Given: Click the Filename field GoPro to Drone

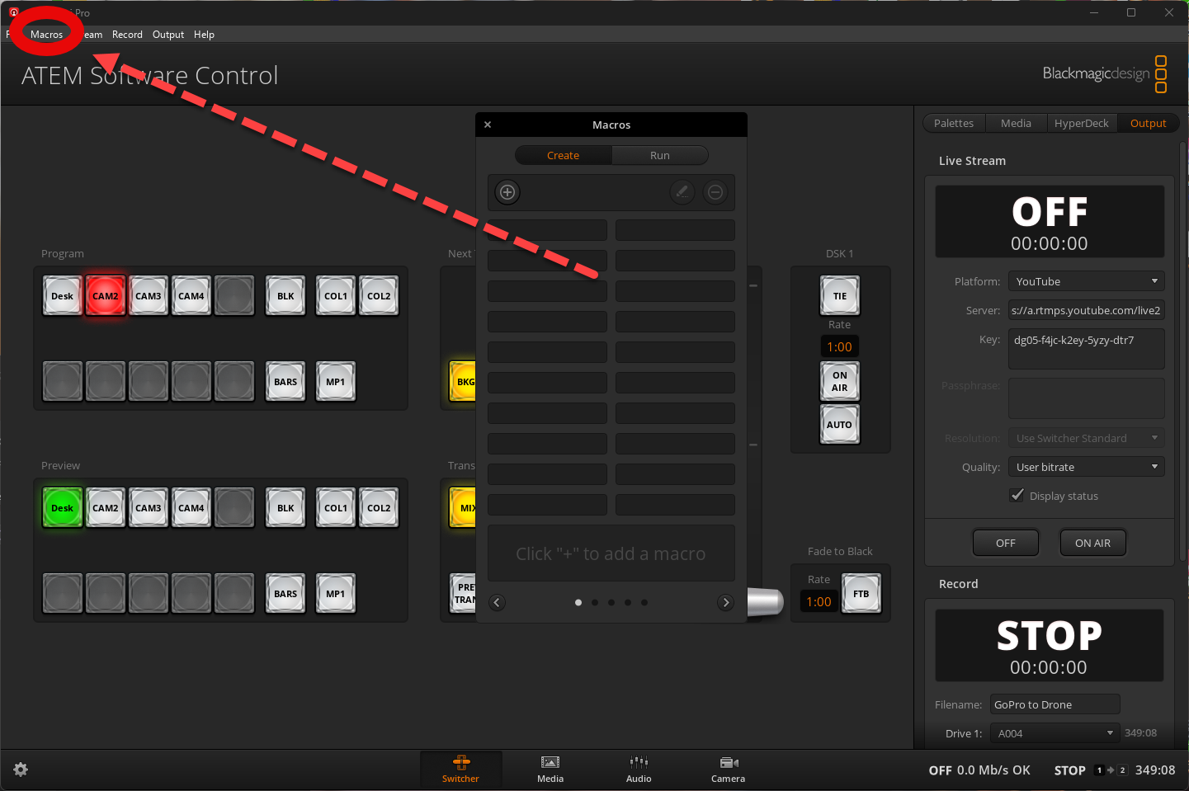Looking at the screenshot, I should (x=1055, y=704).
